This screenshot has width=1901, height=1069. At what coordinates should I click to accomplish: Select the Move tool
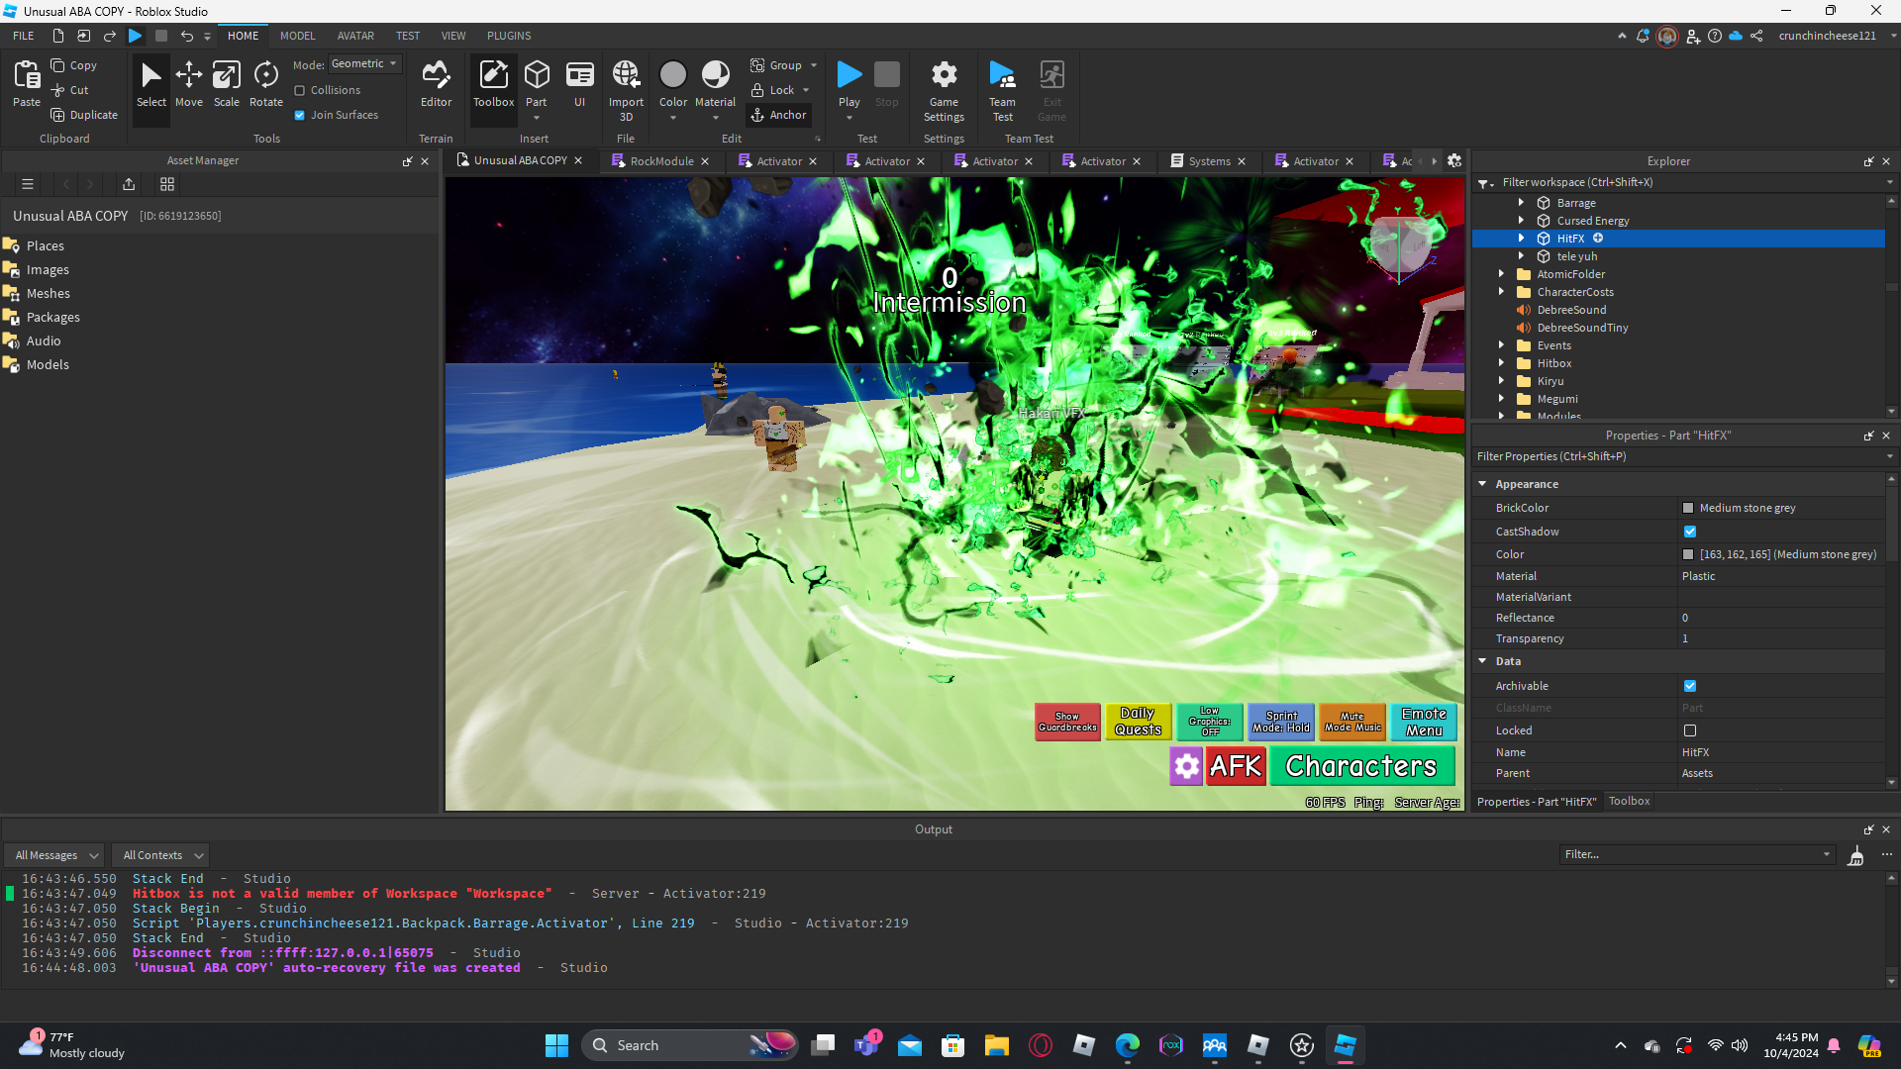click(x=188, y=84)
